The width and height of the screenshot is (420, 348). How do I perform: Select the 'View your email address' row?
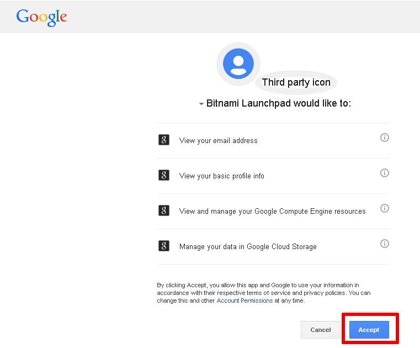273,140
